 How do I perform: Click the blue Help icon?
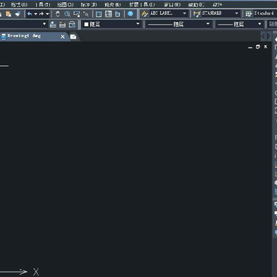(x=131, y=14)
